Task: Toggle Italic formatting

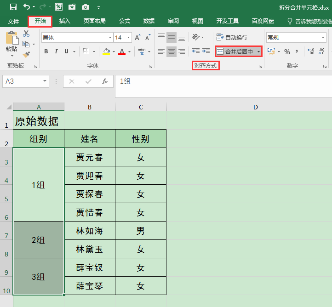Action: click(56, 51)
